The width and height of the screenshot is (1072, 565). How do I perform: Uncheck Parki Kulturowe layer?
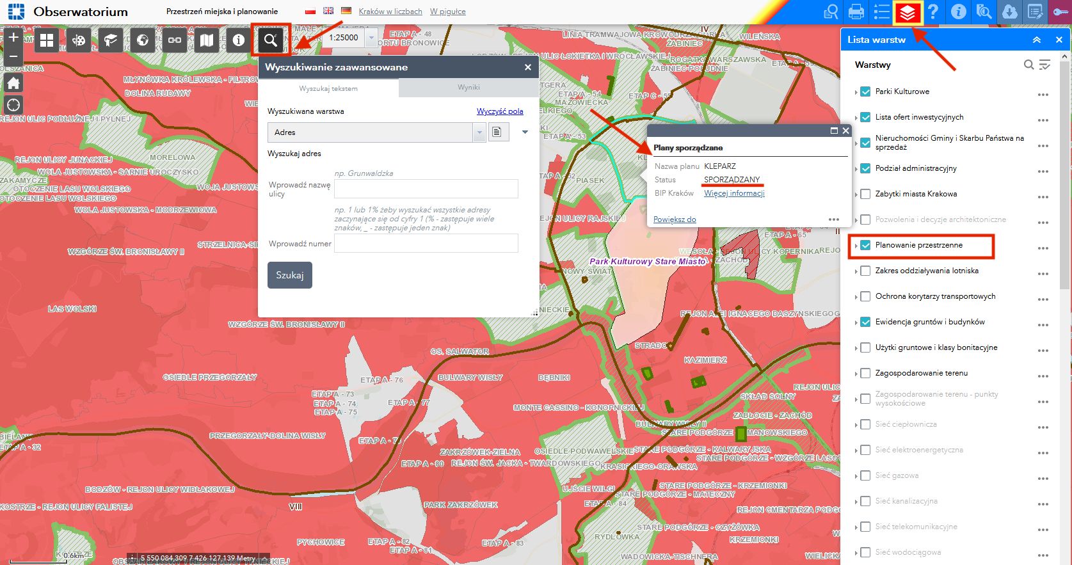coord(865,92)
